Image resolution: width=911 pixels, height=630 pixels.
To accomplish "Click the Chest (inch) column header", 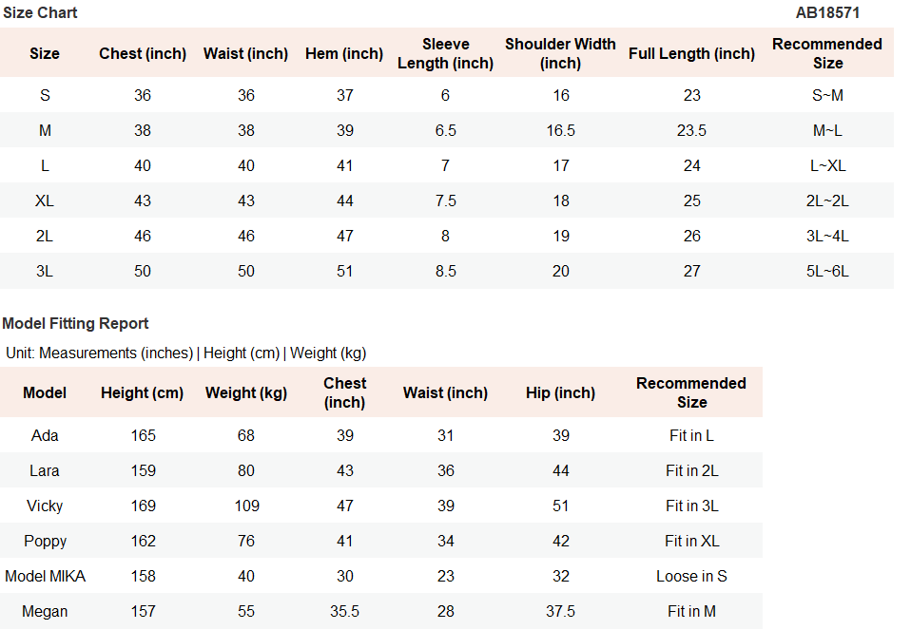I will point(143,53).
